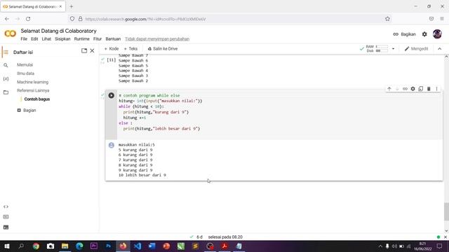The image size is (449, 252).
Task: Open Files folder sidebar icon
Action: (x=6, y=92)
